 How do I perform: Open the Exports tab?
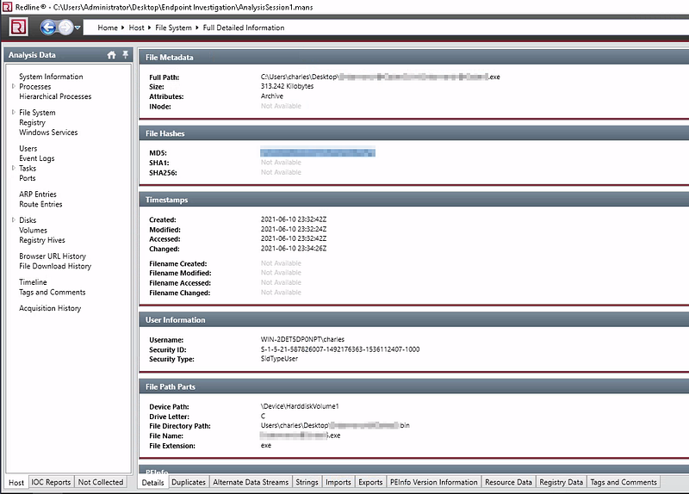click(370, 482)
